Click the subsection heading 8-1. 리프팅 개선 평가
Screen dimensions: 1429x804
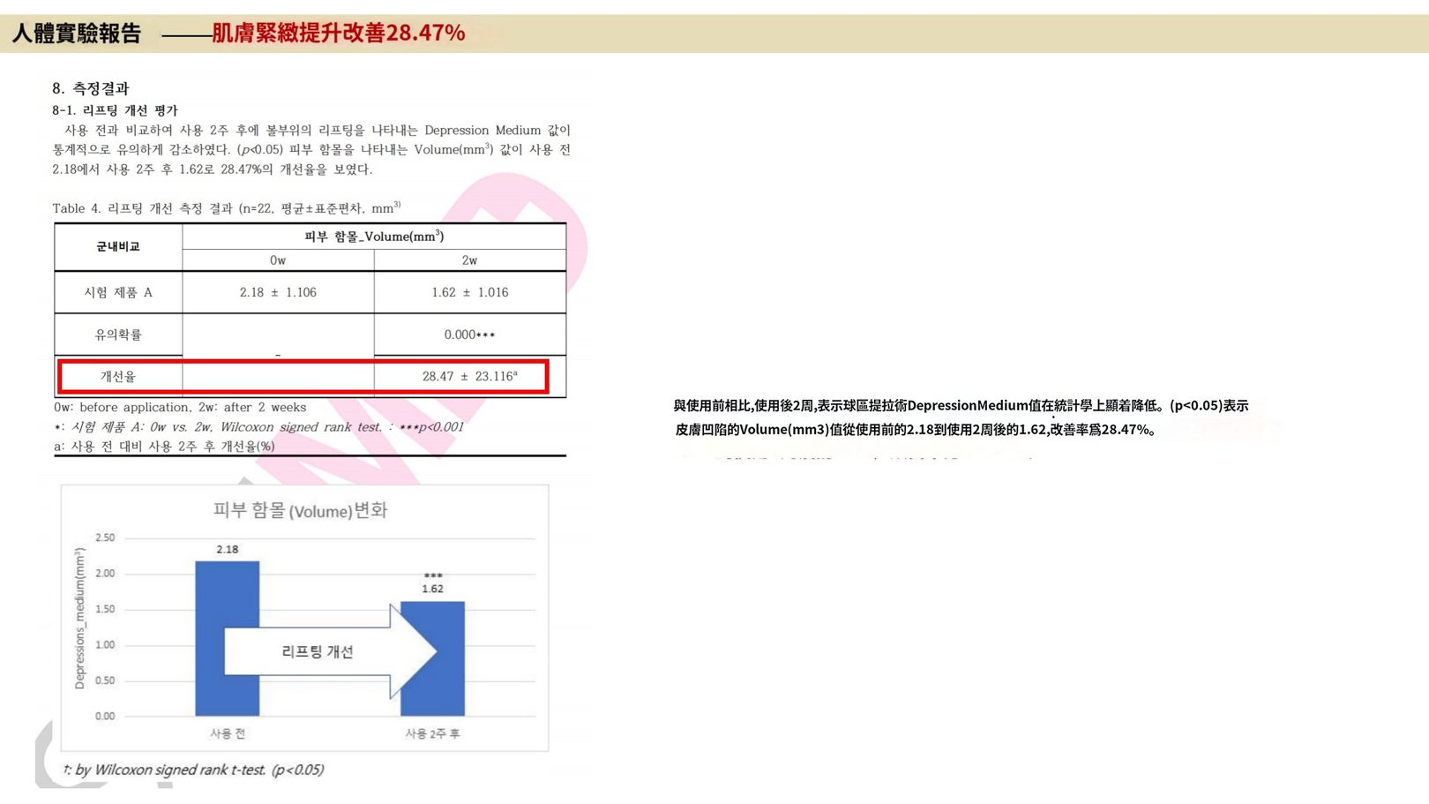(115, 110)
